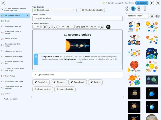
Task: Open the highlight color dropdown
Action: [70, 27]
